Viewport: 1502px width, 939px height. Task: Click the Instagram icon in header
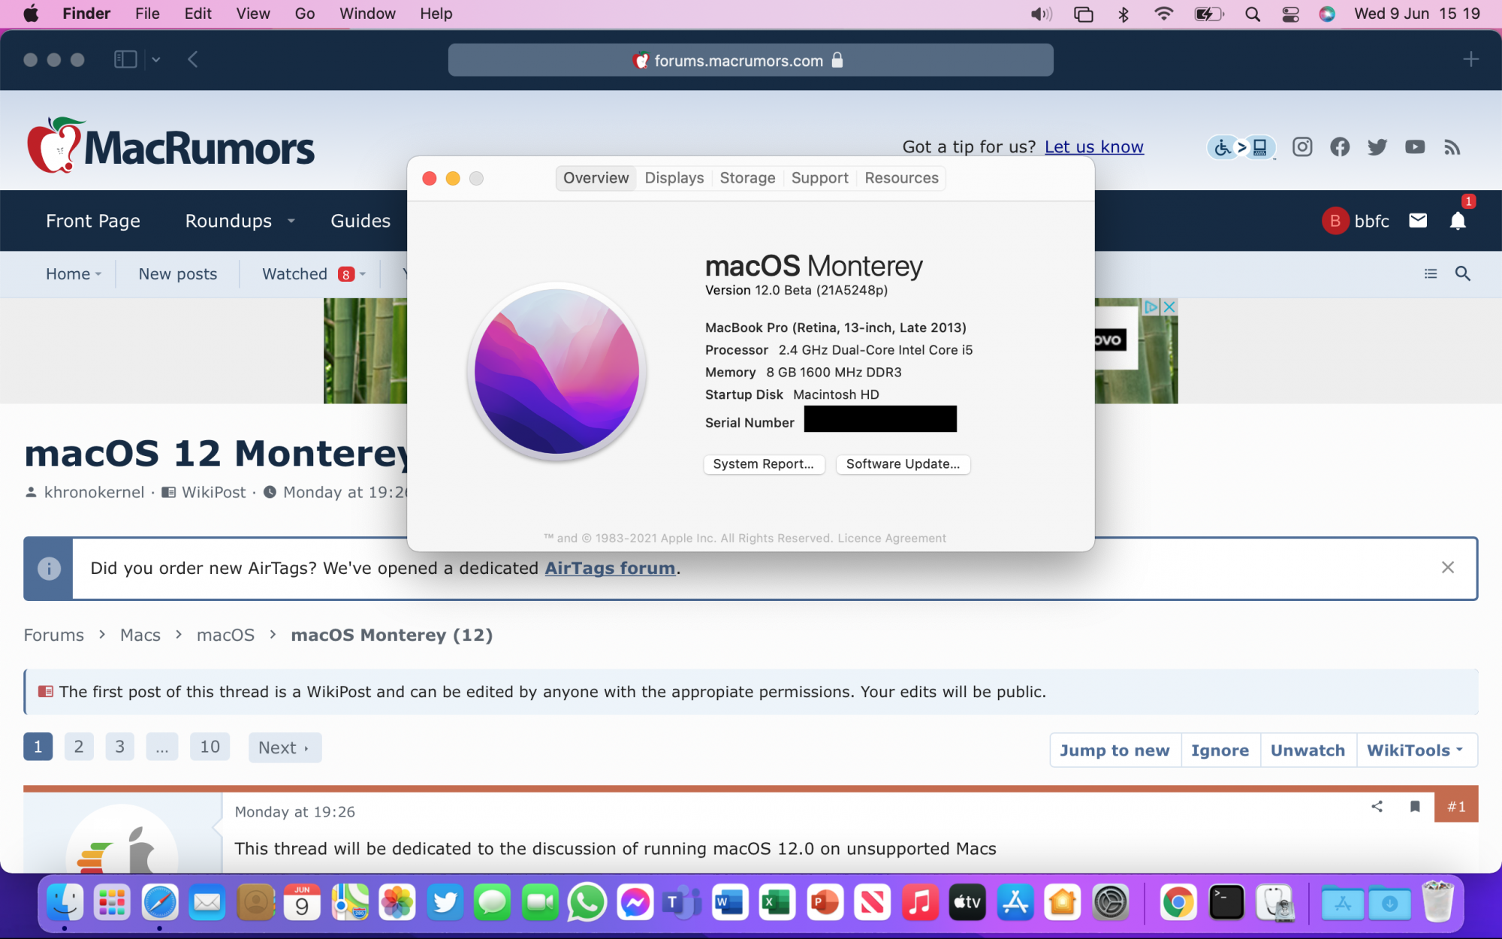tap(1302, 147)
